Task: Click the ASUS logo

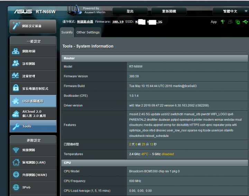Action: pos(23,12)
